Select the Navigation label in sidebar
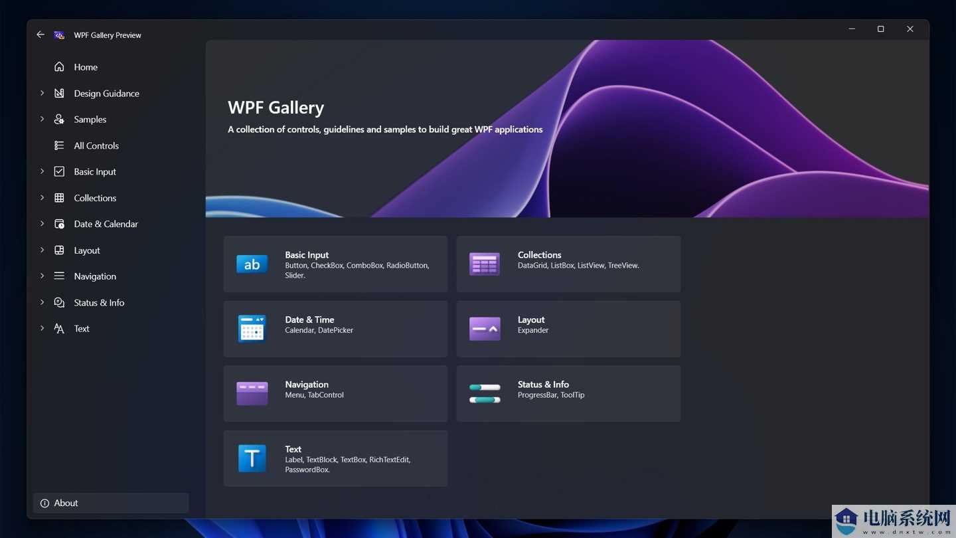 coord(95,276)
